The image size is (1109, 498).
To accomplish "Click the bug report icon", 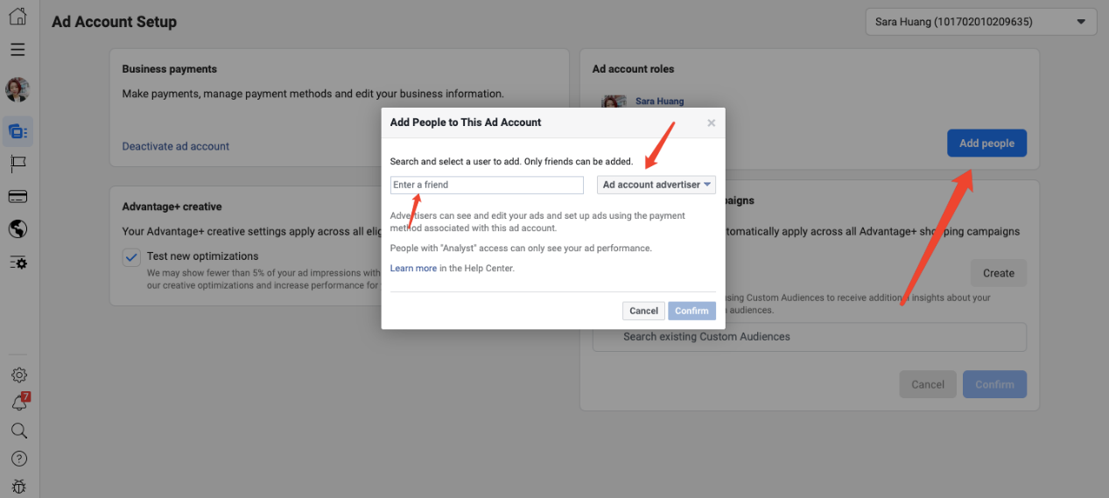I will pos(18,487).
